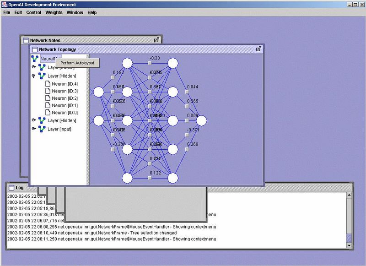The height and width of the screenshot is (266, 366).
Task: Click the weight handle labeled 0.059
Action: [x=187, y=120]
